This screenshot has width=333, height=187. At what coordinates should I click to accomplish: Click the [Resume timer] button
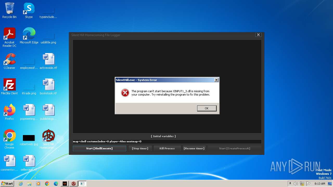click(x=194, y=148)
